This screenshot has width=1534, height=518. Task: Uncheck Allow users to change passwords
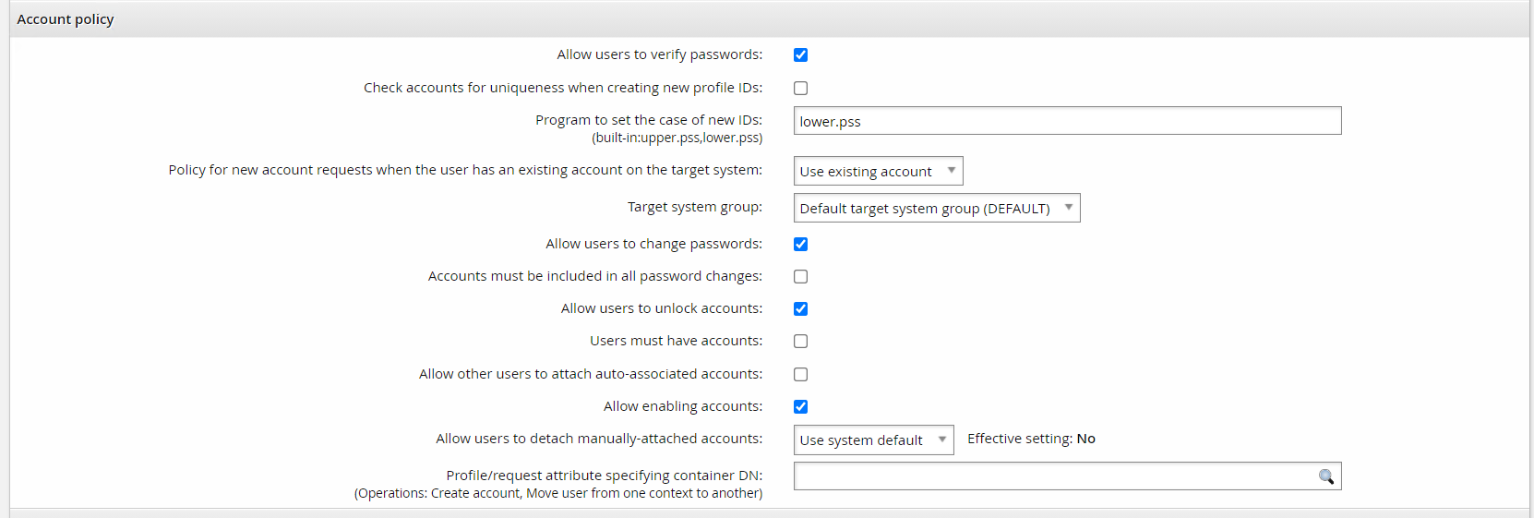(x=800, y=245)
